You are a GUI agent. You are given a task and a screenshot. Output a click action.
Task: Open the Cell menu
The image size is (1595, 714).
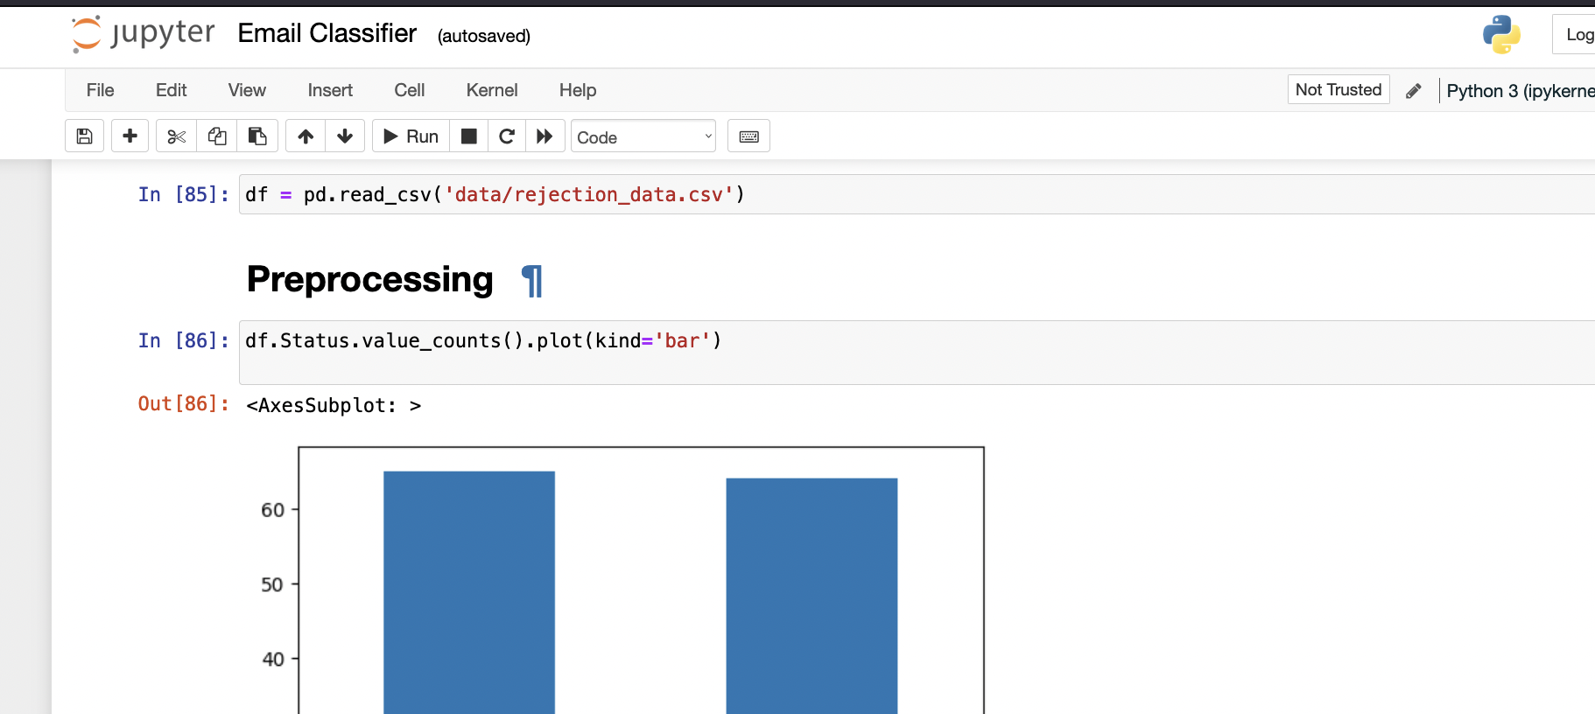coord(410,90)
